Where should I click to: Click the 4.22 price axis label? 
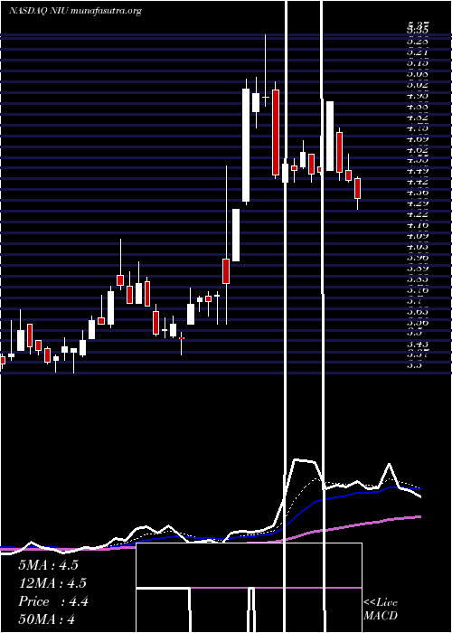tap(417, 214)
